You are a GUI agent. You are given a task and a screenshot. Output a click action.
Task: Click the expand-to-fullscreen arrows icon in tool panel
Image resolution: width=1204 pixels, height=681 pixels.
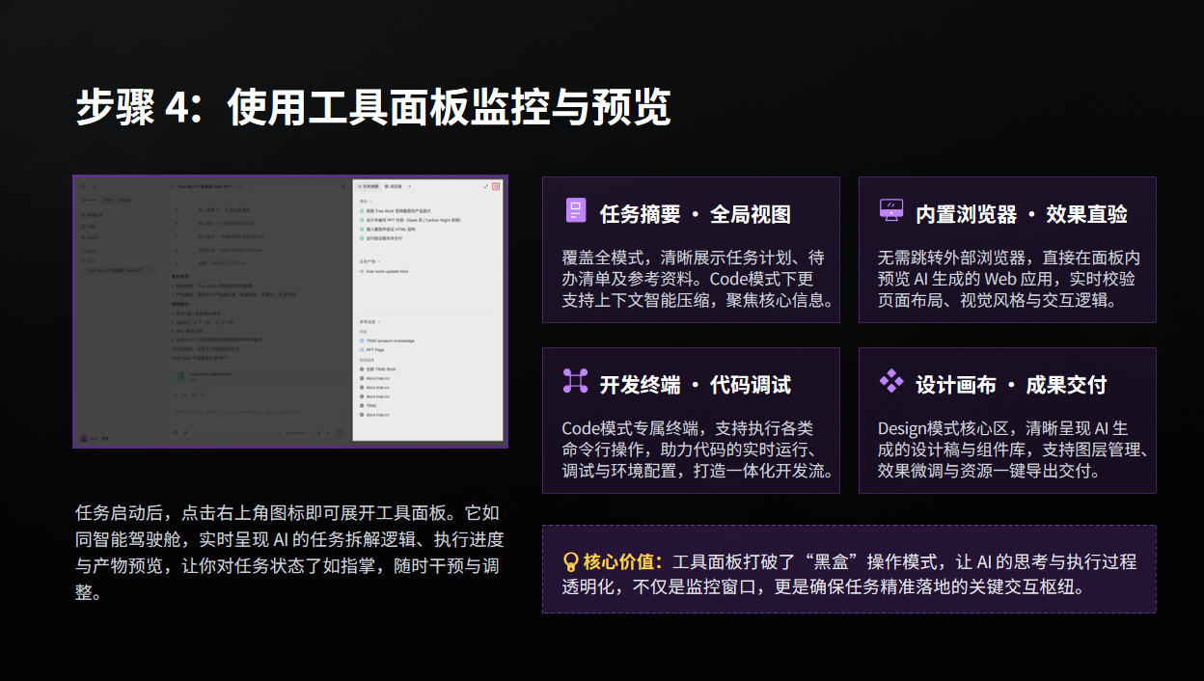pos(485,186)
